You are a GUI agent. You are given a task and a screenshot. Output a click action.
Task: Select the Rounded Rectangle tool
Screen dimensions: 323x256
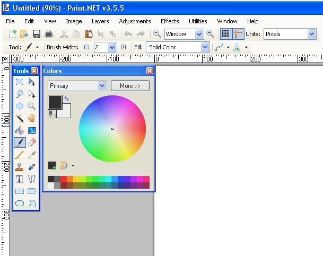pos(32,191)
